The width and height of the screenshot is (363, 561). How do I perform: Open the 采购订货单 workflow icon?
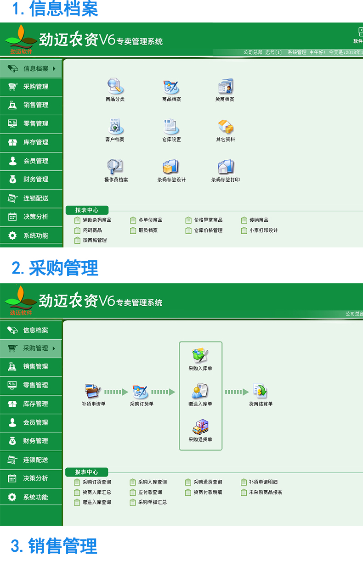pyautogui.click(x=141, y=395)
